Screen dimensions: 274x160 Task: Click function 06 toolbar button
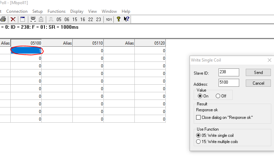[67, 19]
